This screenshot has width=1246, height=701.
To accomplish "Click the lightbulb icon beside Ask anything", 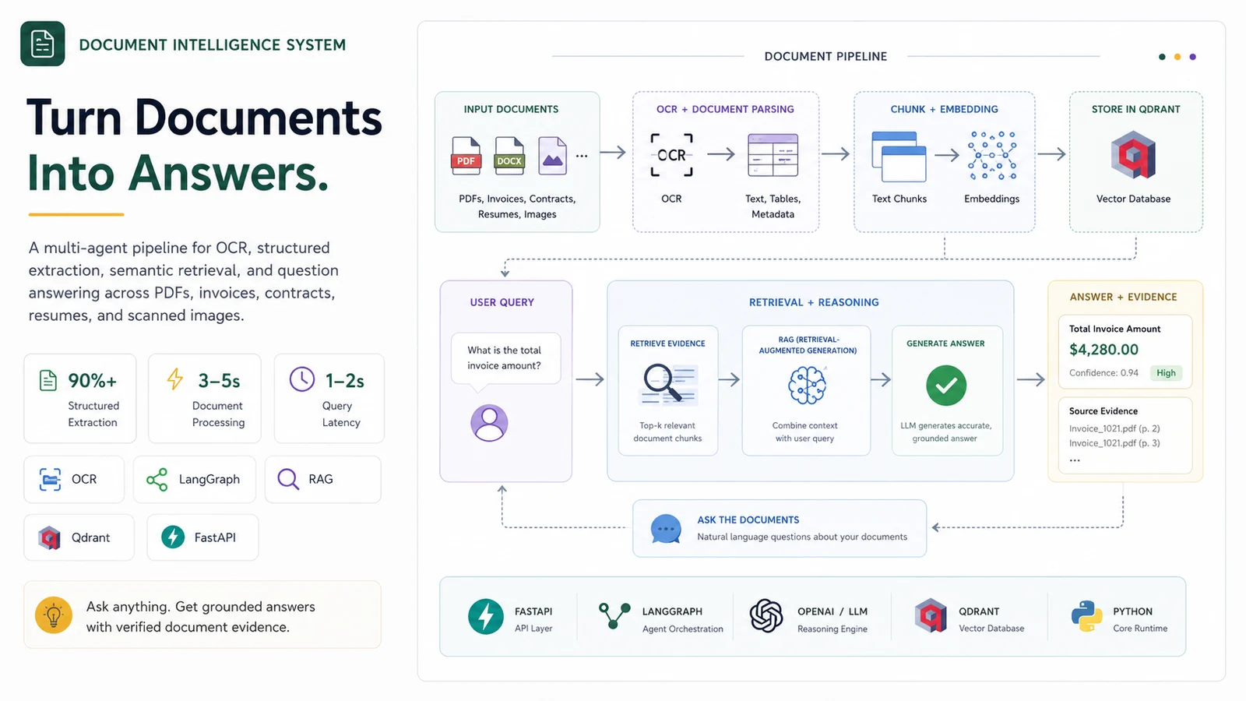I will click(54, 615).
